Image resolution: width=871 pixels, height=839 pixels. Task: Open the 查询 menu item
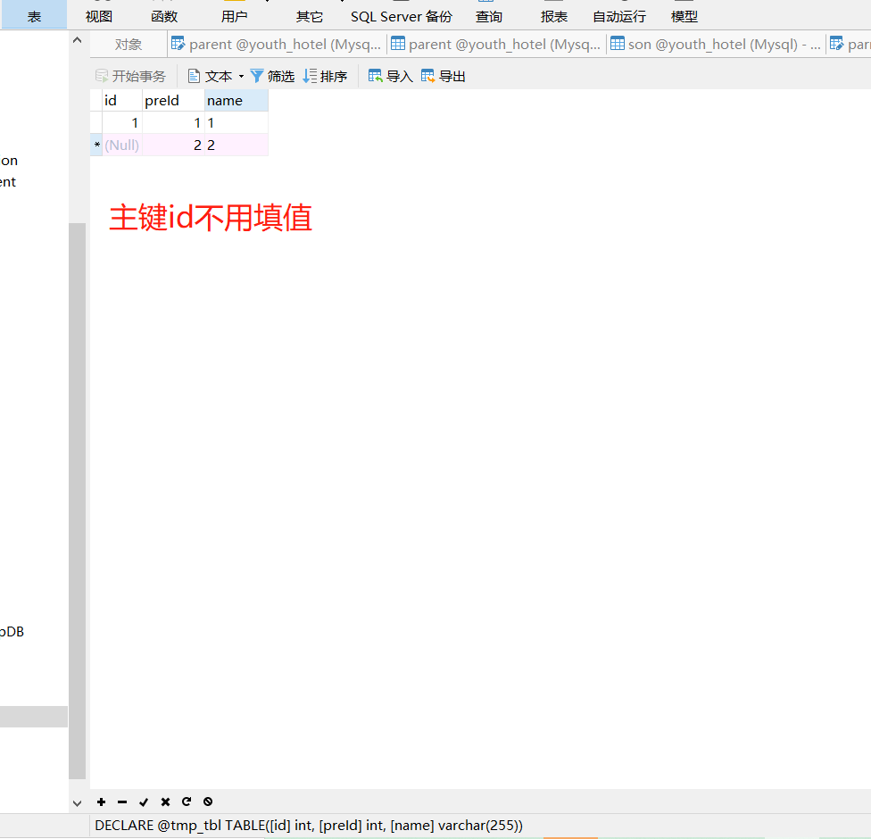489,15
